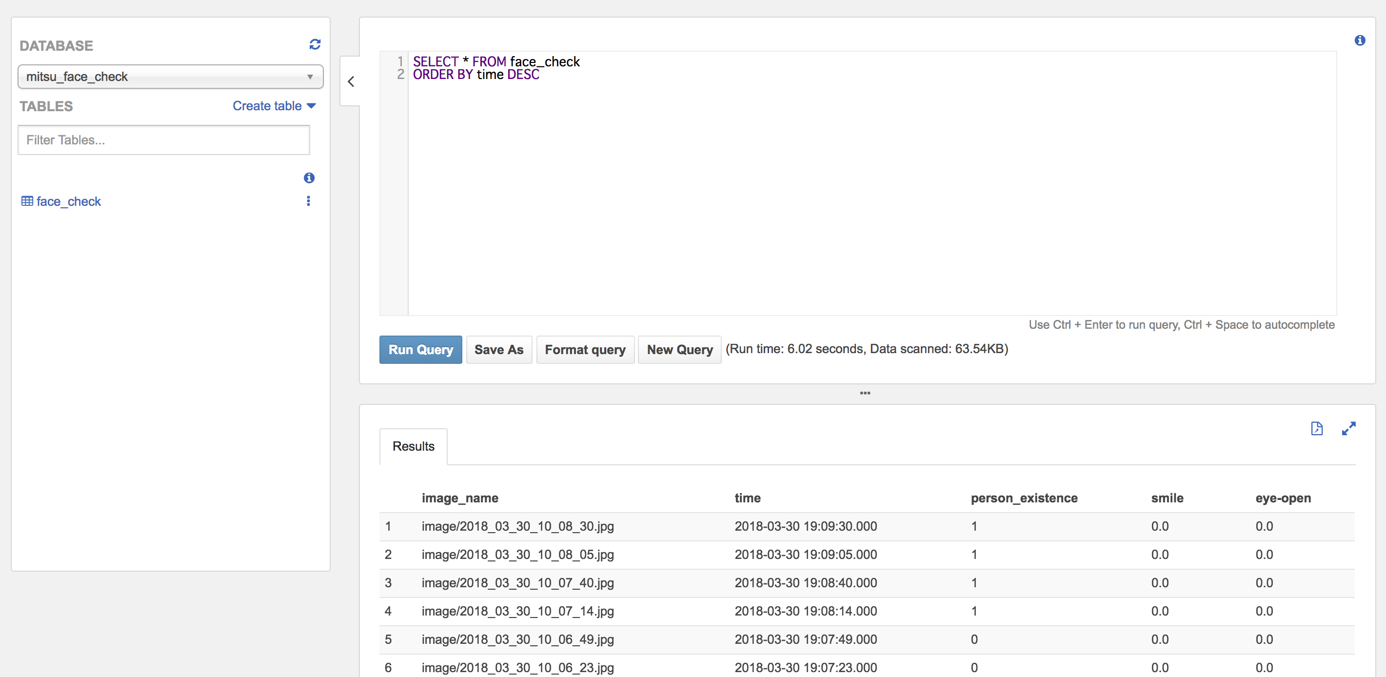The width and height of the screenshot is (1386, 677).
Task: Select the Results tab
Action: [x=413, y=446]
